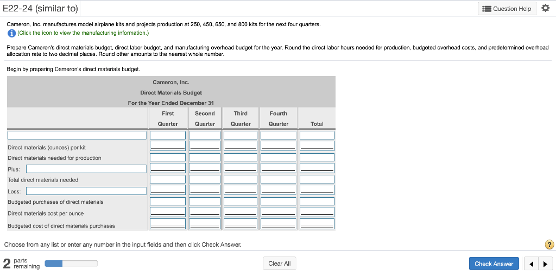This screenshot has height=276, width=556.
Task: Select the Less row label dropdown
Action: 86,191
